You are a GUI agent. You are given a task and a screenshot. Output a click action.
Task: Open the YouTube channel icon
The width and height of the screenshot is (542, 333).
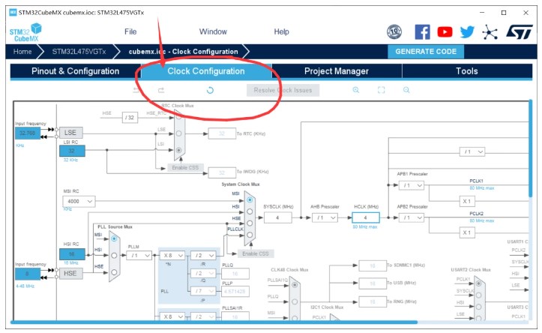[x=445, y=31]
